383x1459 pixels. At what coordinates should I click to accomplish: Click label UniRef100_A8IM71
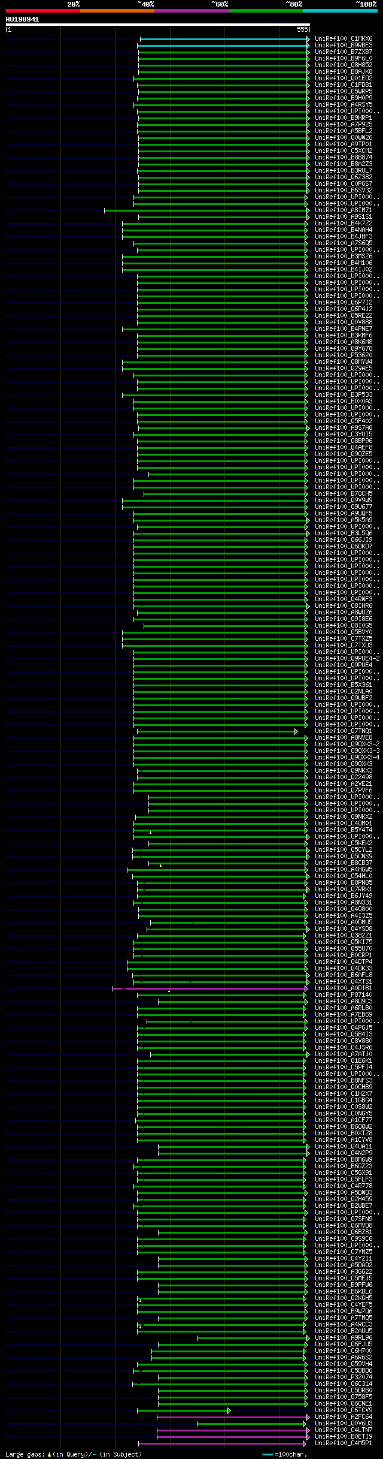point(344,210)
